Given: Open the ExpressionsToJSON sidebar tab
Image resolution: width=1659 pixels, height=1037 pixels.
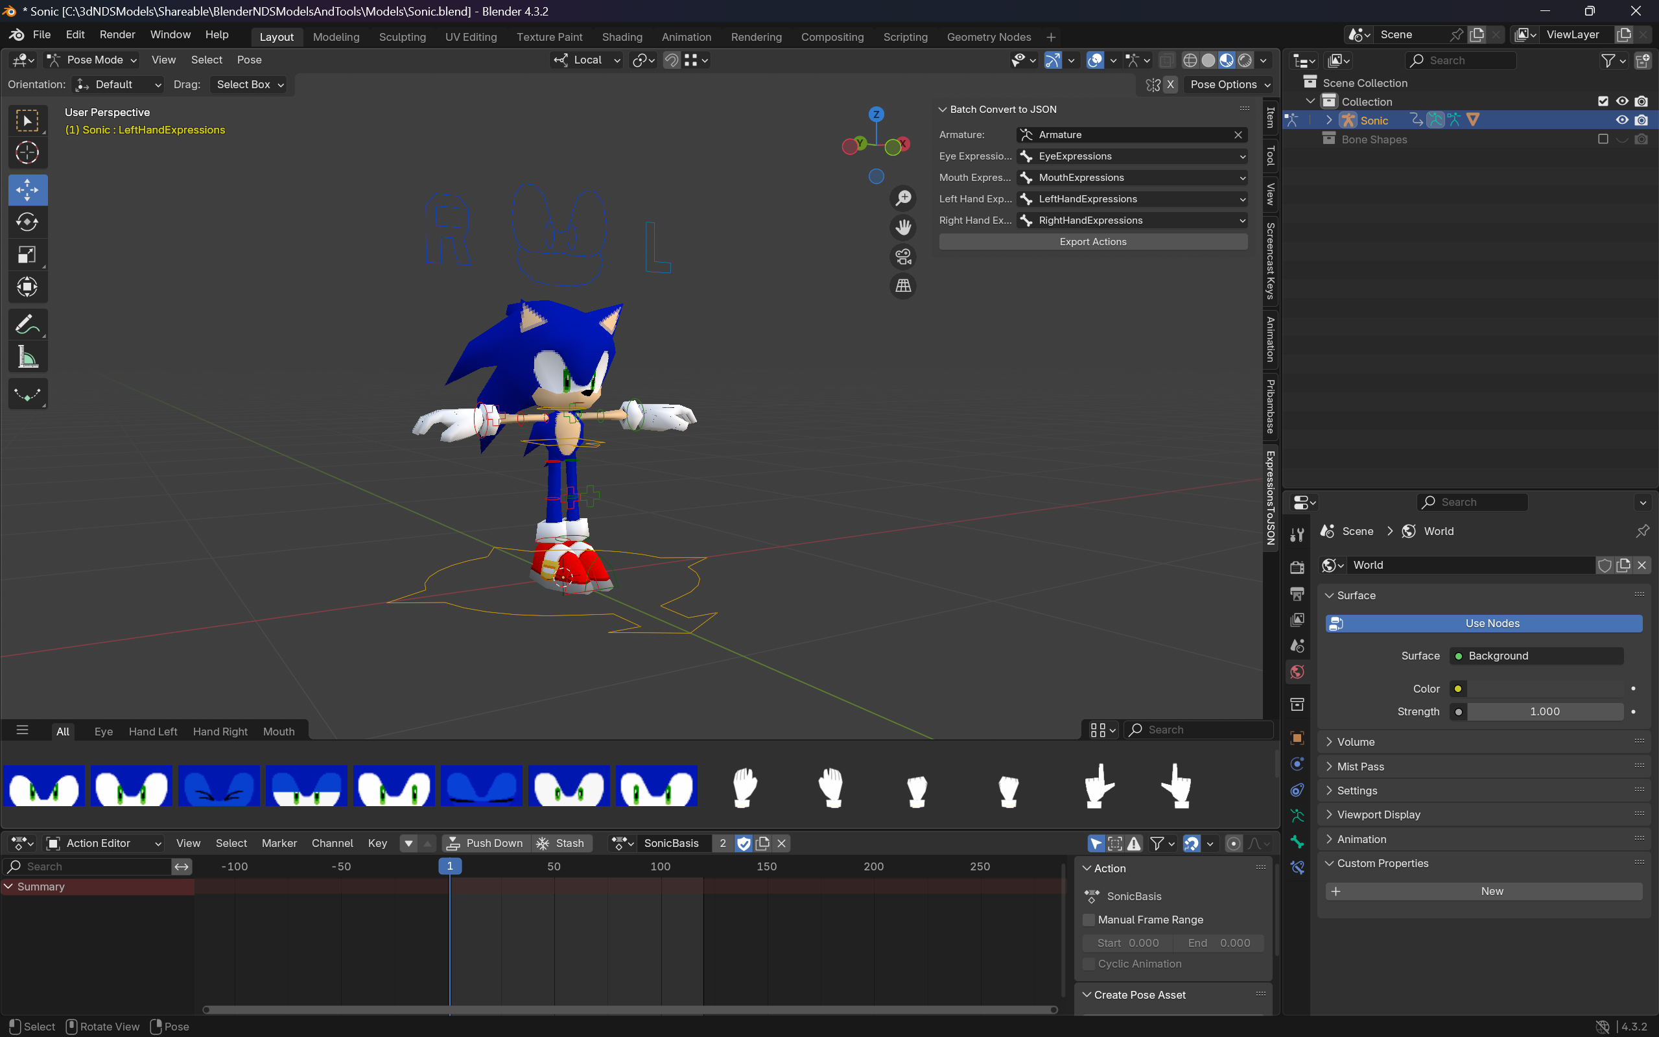Looking at the screenshot, I should pos(1270,498).
